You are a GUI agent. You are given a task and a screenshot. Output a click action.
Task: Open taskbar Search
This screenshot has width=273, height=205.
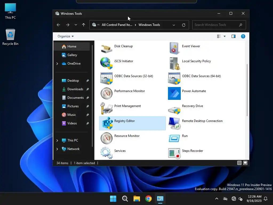click(125, 199)
